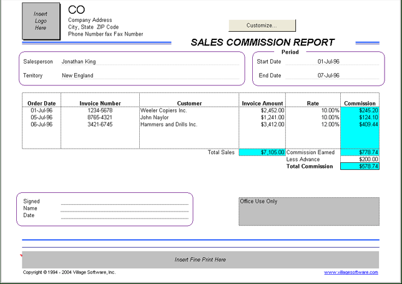Image resolution: width=402 pixels, height=284 pixels.
Task: Select the $2,452.00 invoice amount cell
Action: click(x=262, y=110)
